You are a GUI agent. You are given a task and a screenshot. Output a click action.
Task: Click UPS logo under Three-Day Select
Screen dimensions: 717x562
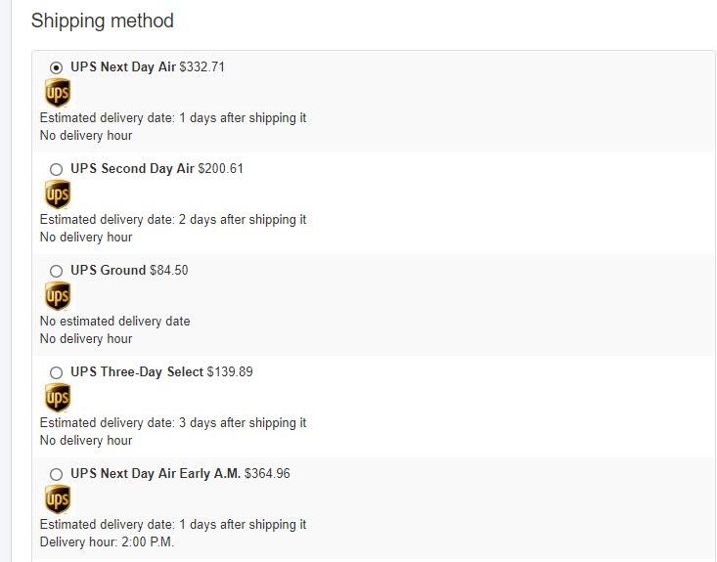tap(58, 398)
